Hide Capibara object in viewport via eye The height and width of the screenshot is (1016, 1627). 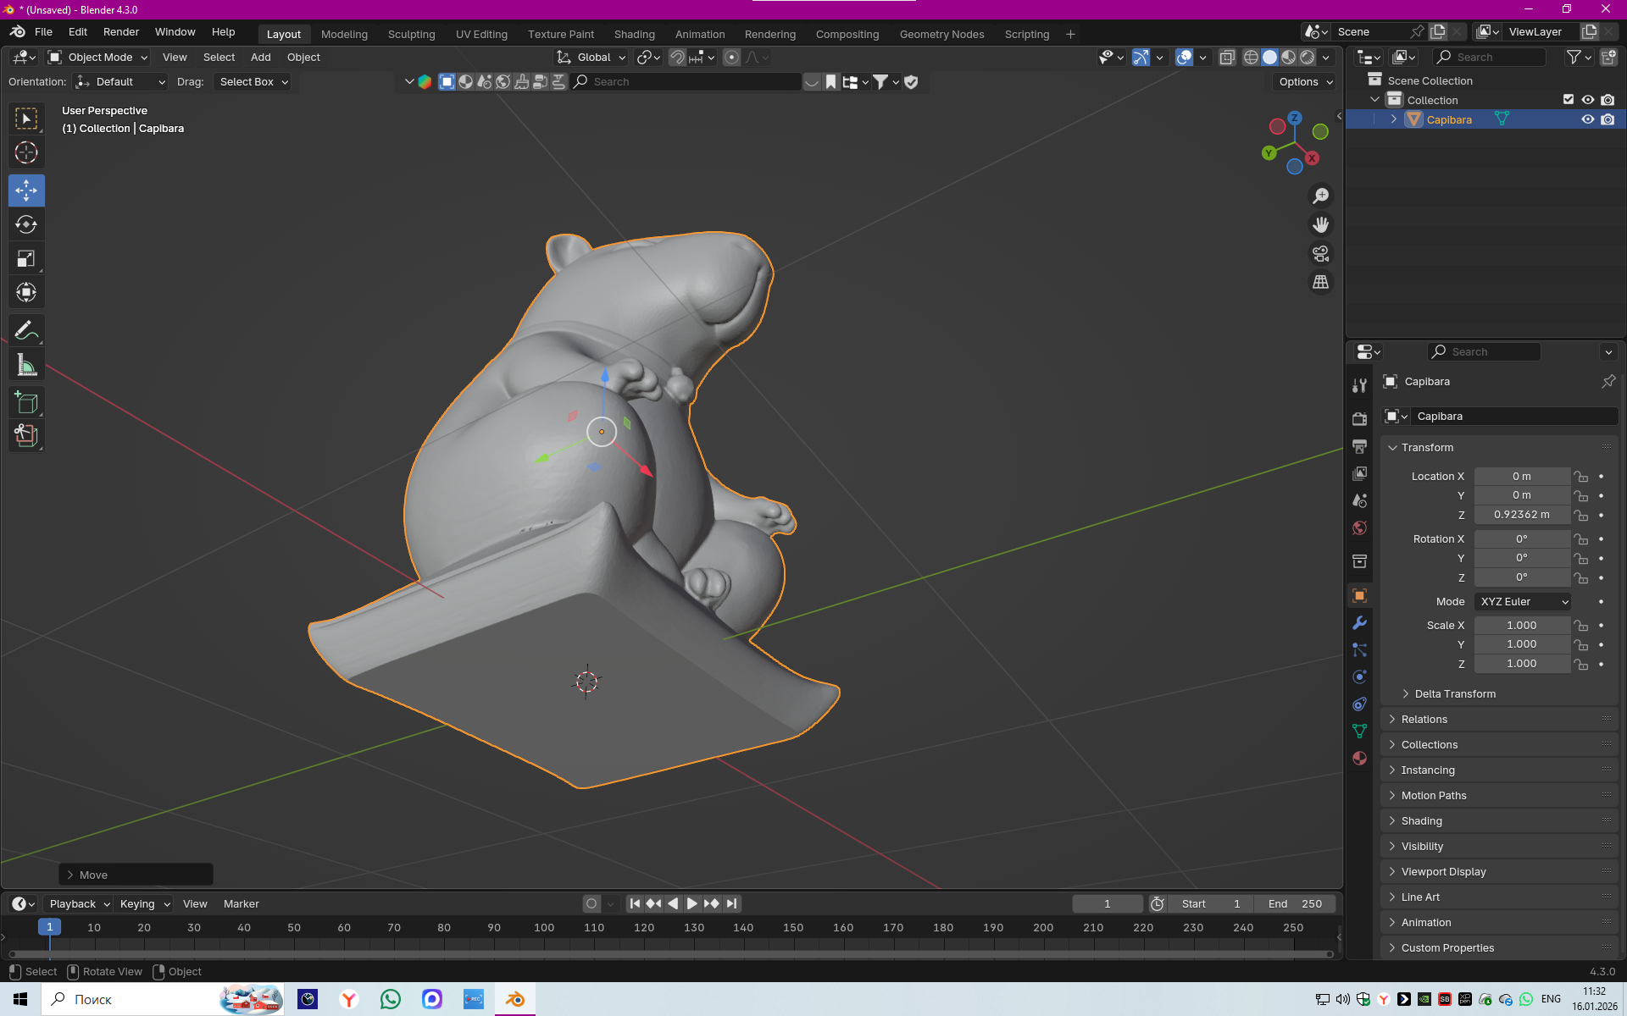click(x=1588, y=119)
